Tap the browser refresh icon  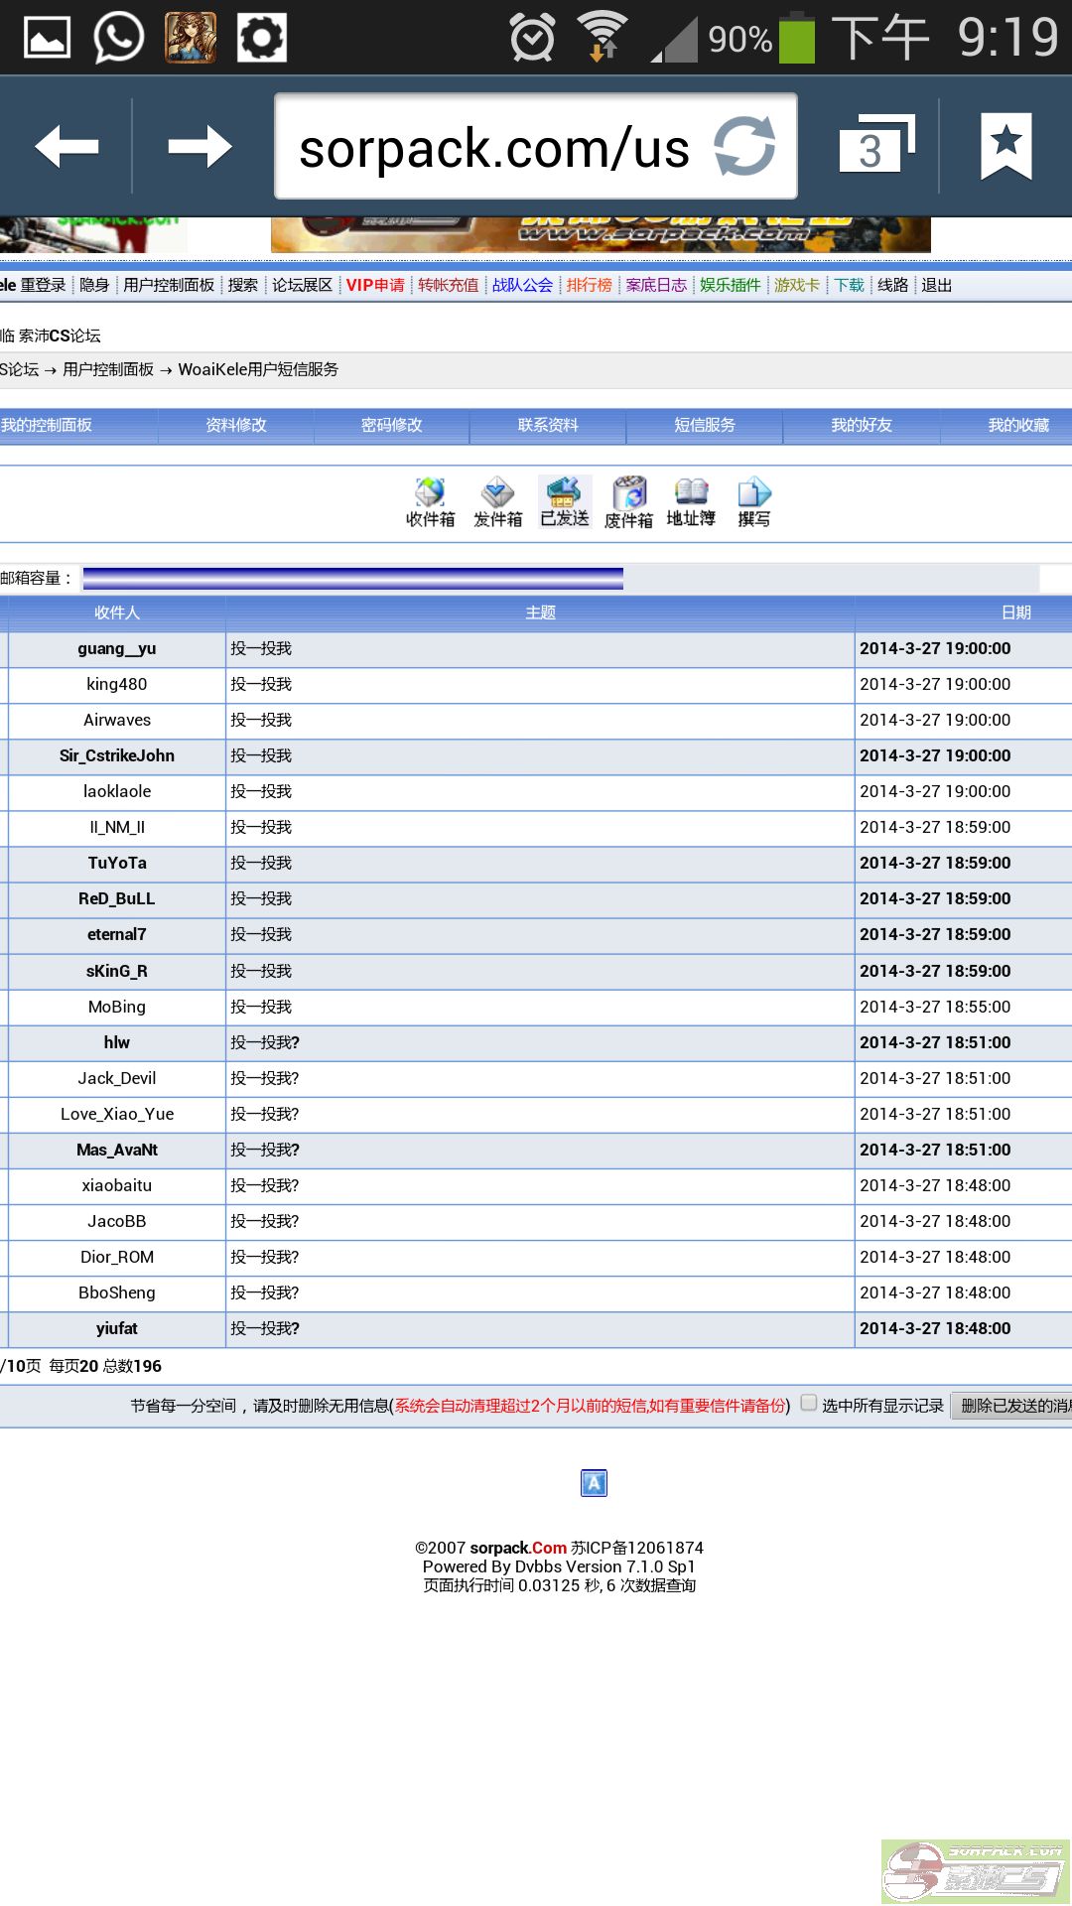click(x=744, y=146)
